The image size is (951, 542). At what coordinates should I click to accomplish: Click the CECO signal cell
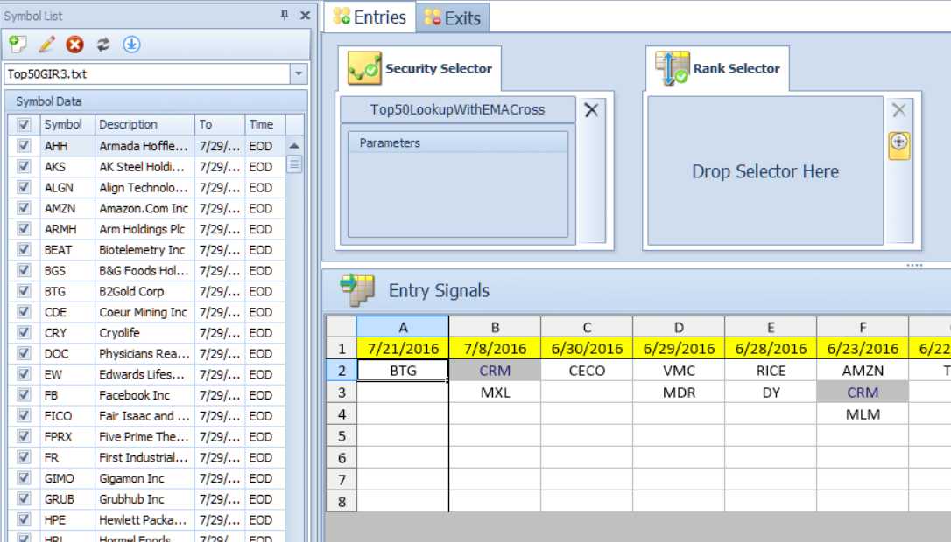(x=587, y=371)
